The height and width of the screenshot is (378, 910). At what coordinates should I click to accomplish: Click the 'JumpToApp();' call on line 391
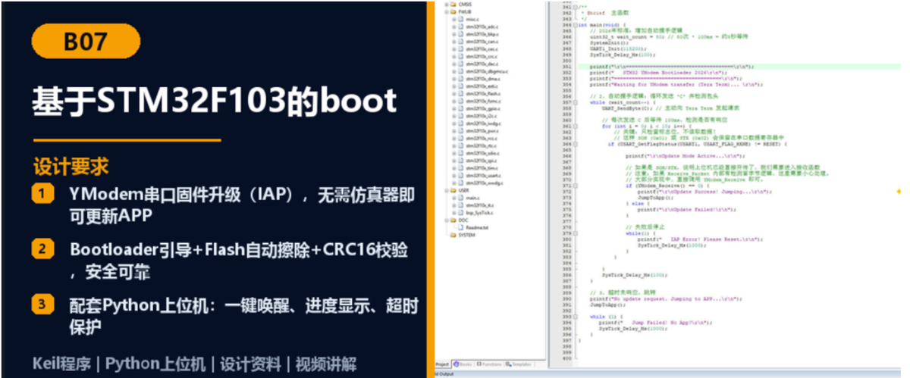(608, 304)
